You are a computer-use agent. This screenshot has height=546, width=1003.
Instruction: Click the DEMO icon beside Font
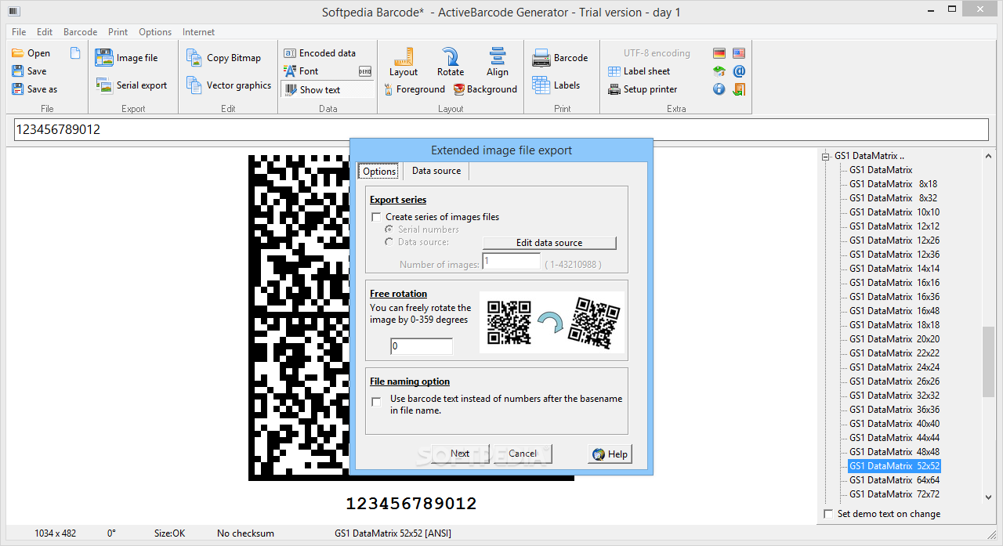click(x=365, y=71)
